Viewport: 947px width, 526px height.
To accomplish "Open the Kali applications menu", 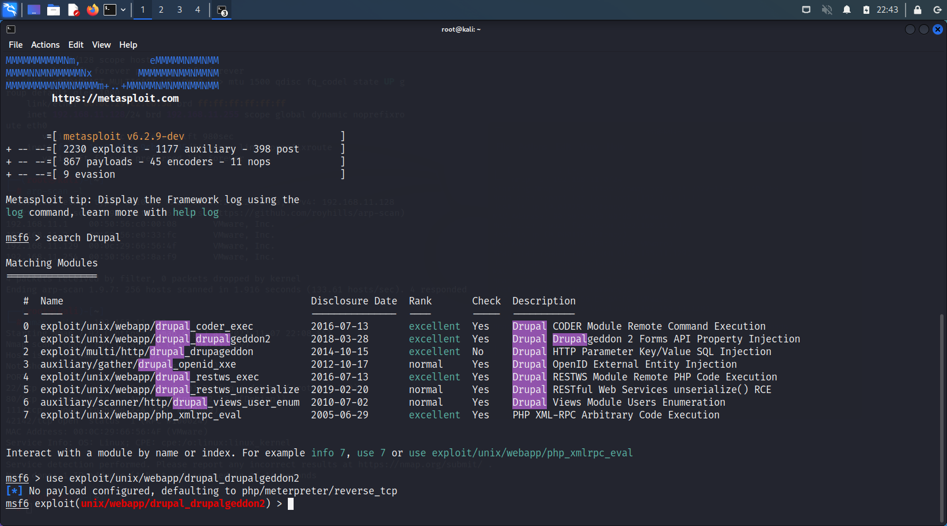I will coord(10,10).
